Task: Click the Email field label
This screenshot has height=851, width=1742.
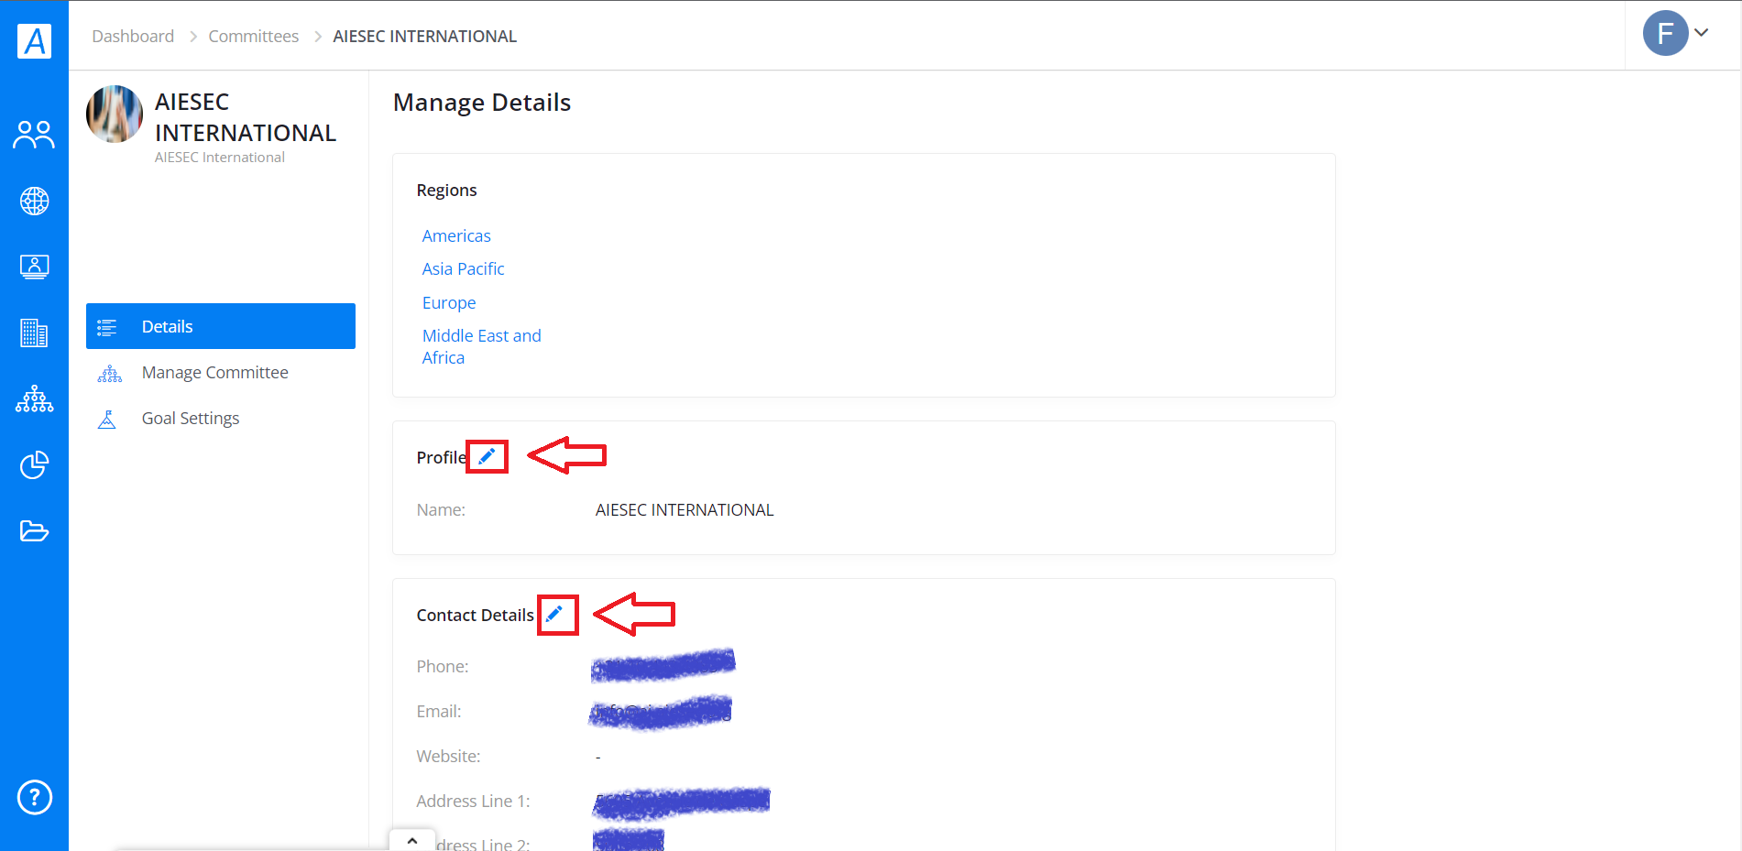Action: (x=439, y=711)
